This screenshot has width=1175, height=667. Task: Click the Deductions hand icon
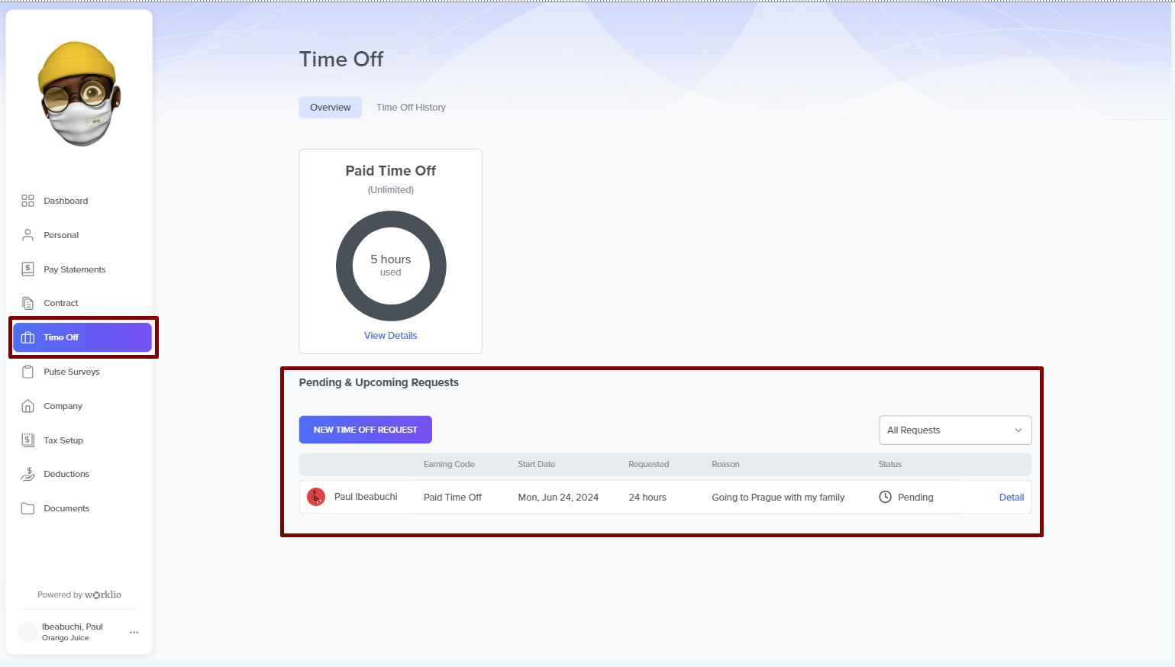click(x=28, y=474)
